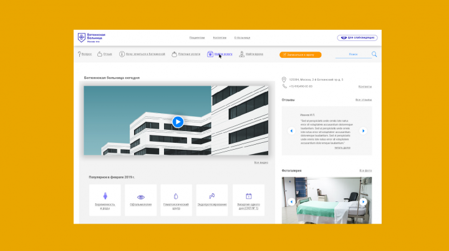449x251 pixels.
Task: Click the orange Записаться к врачу button
Action: point(301,55)
